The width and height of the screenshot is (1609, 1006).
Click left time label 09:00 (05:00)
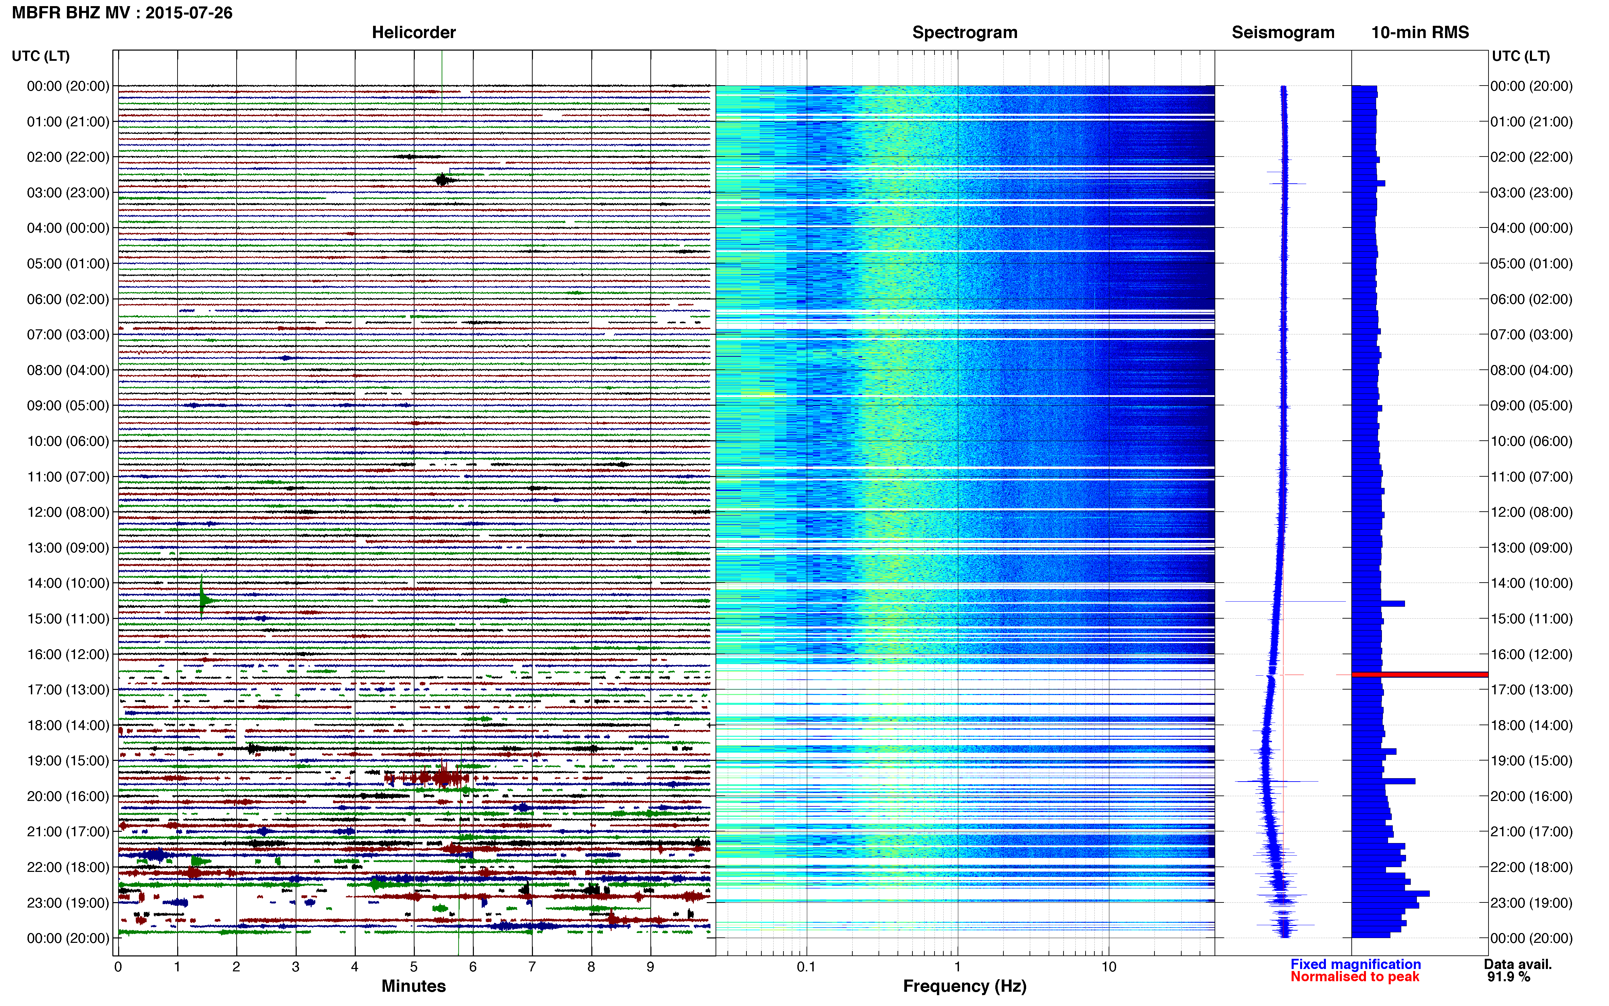[68, 406]
